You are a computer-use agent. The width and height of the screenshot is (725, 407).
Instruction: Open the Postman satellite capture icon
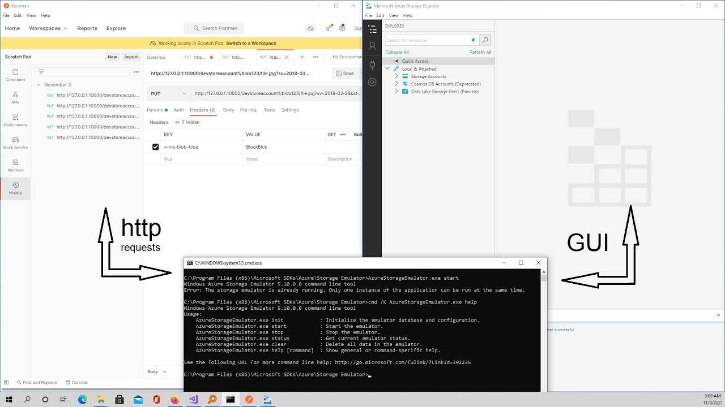(x=329, y=28)
